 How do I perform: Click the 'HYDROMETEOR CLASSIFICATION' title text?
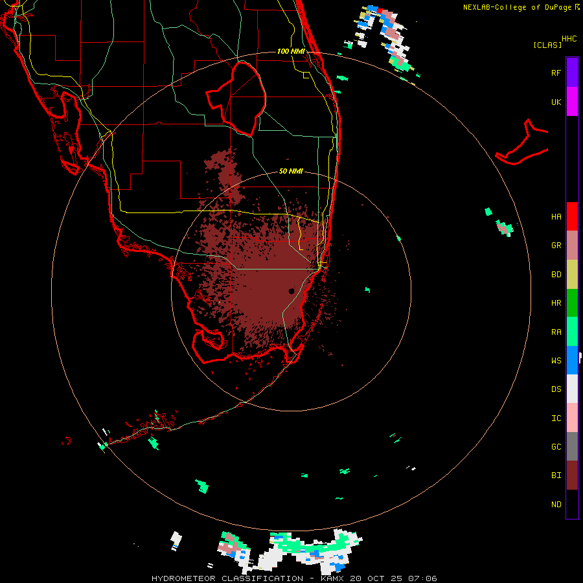[x=227, y=578]
